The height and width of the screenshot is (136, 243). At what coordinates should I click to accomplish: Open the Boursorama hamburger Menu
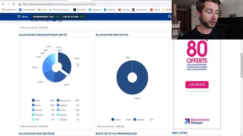[23, 17]
